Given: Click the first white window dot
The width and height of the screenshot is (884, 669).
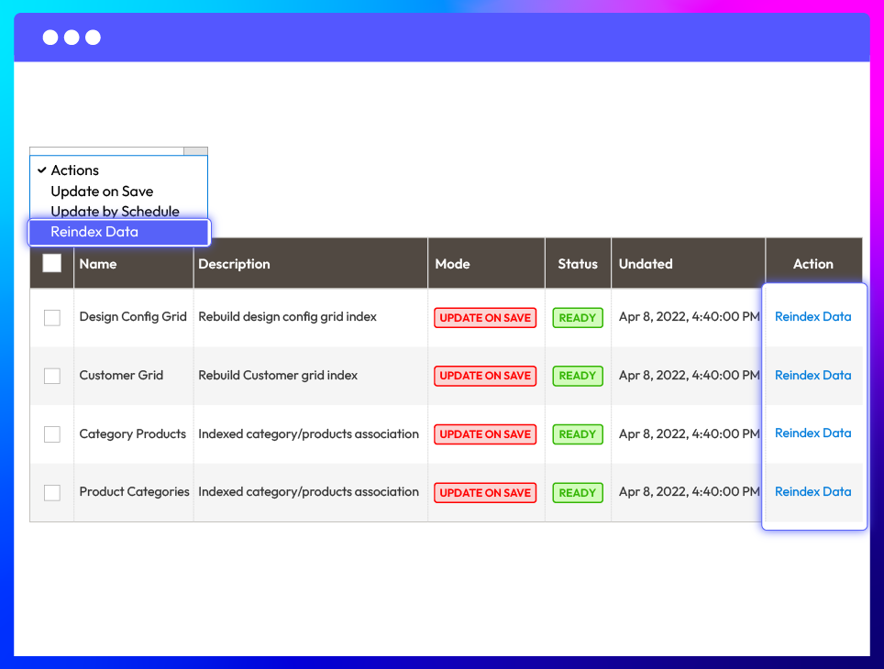Looking at the screenshot, I should coord(50,38).
